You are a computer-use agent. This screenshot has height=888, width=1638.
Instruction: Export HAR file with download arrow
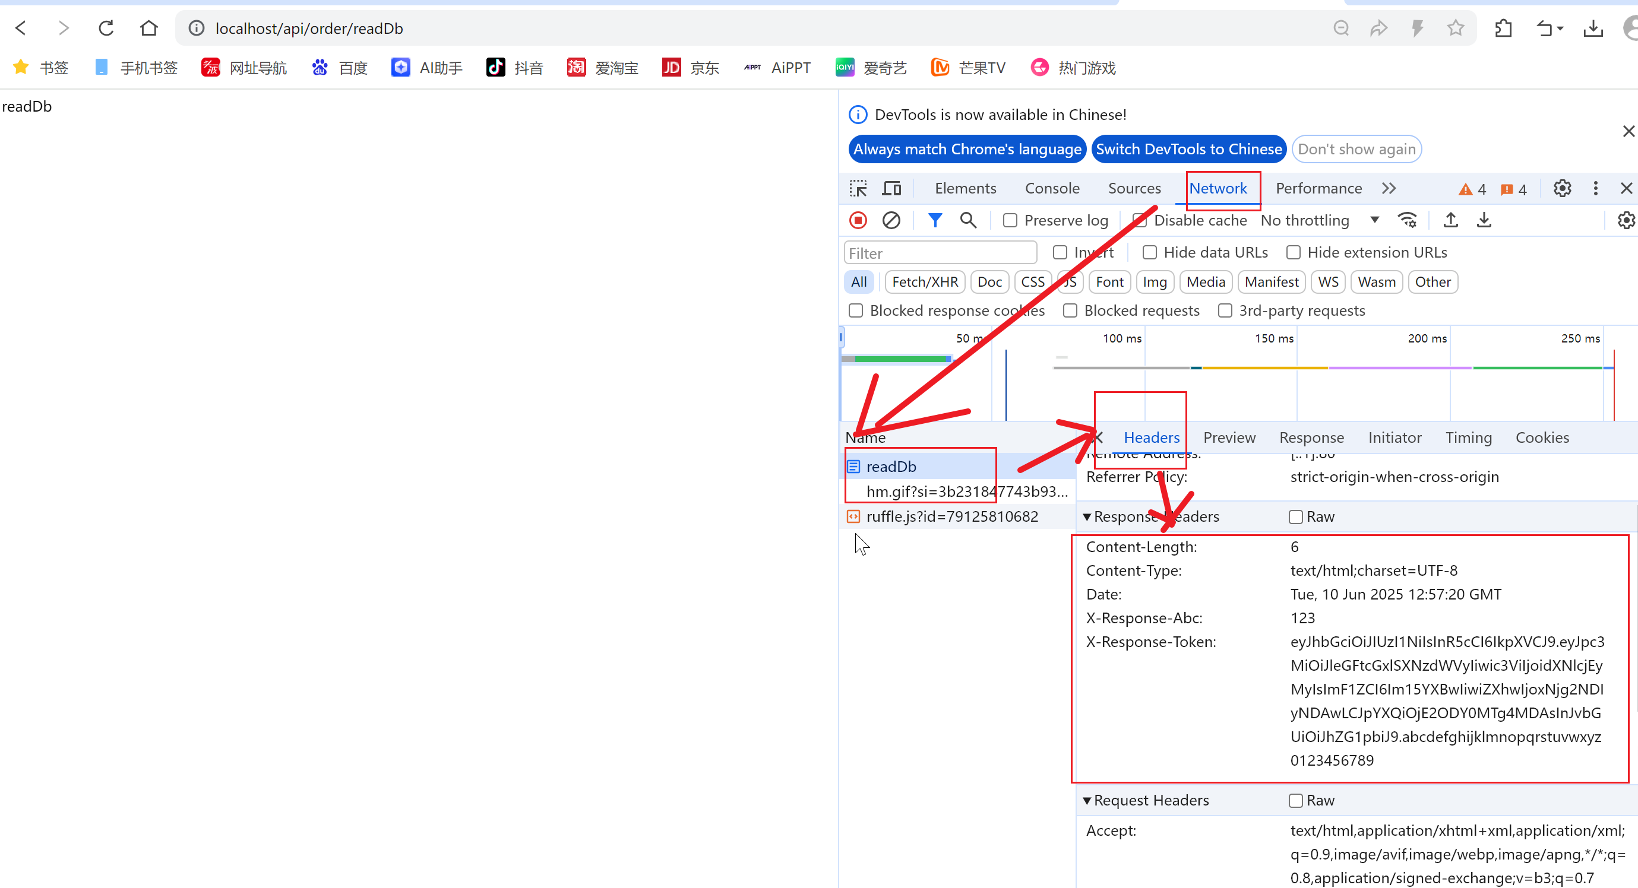pyautogui.click(x=1484, y=220)
